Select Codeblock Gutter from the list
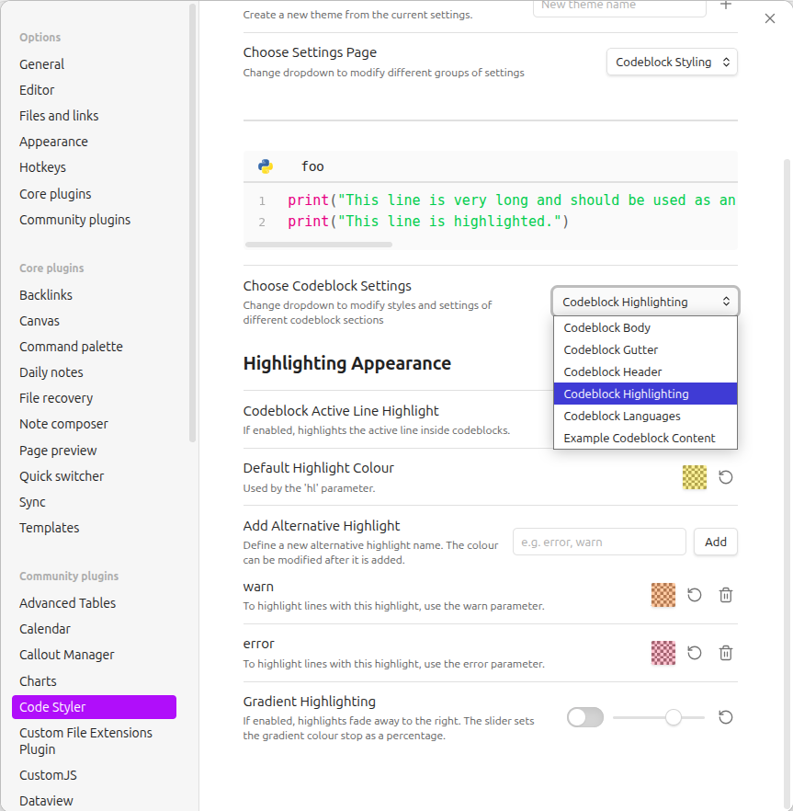793x811 pixels. point(611,349)
